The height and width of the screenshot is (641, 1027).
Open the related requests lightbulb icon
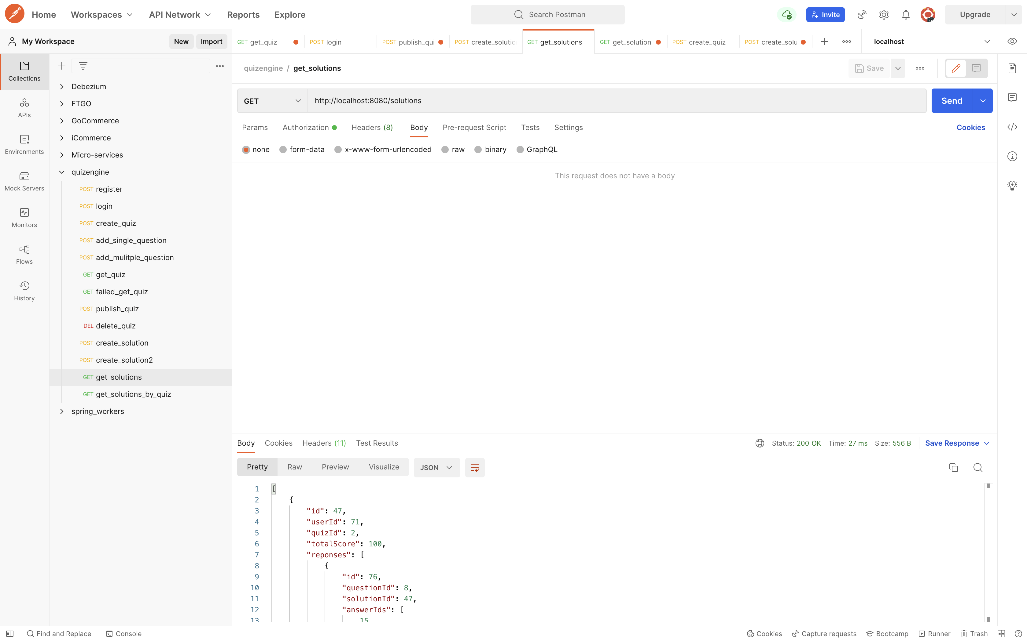1012,185
